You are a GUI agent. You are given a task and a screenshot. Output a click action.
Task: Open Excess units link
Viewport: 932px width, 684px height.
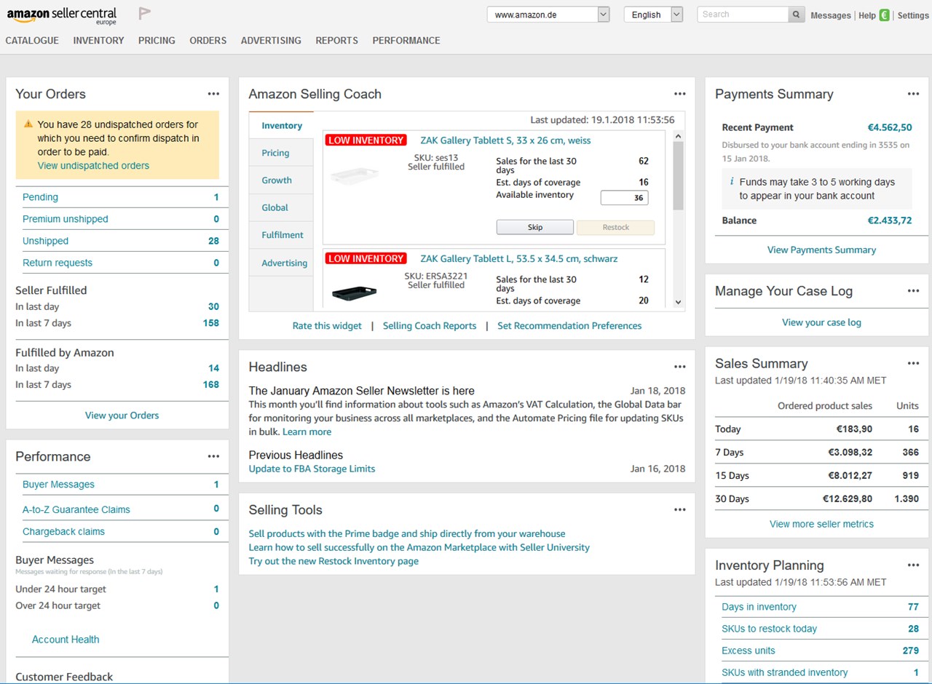[749, 651]
